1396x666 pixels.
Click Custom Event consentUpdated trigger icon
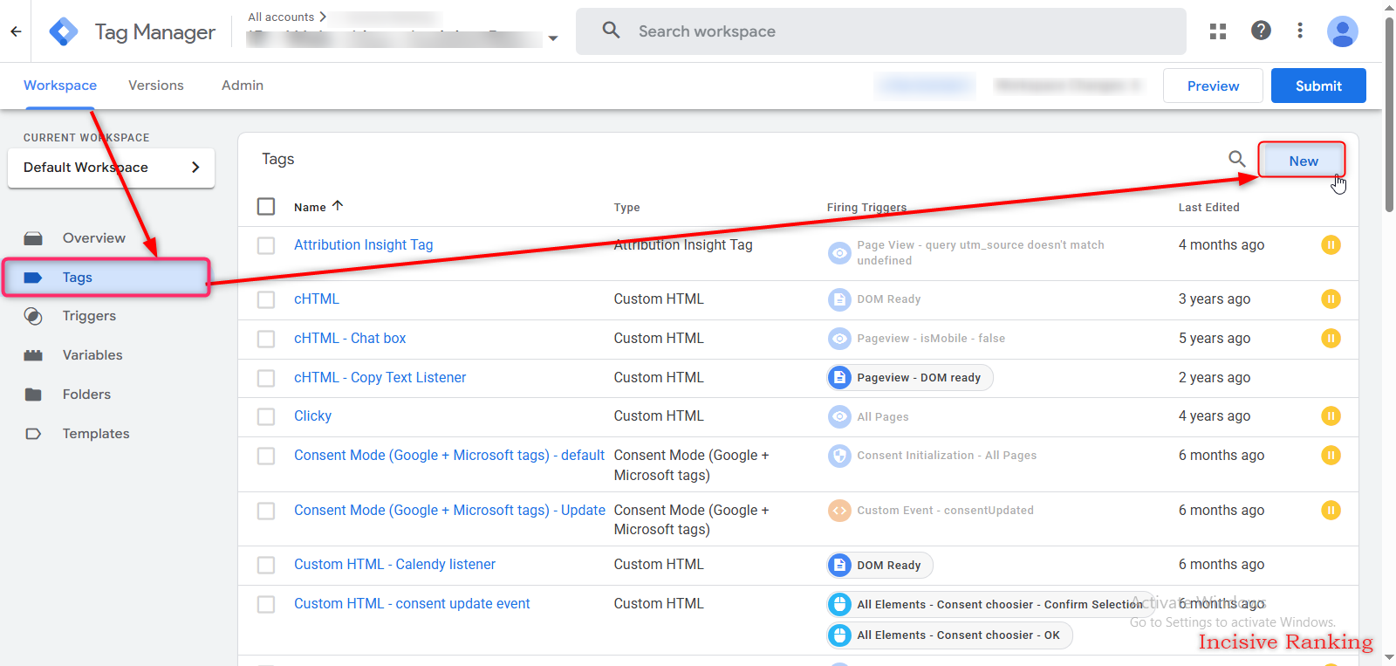point(839,511)
